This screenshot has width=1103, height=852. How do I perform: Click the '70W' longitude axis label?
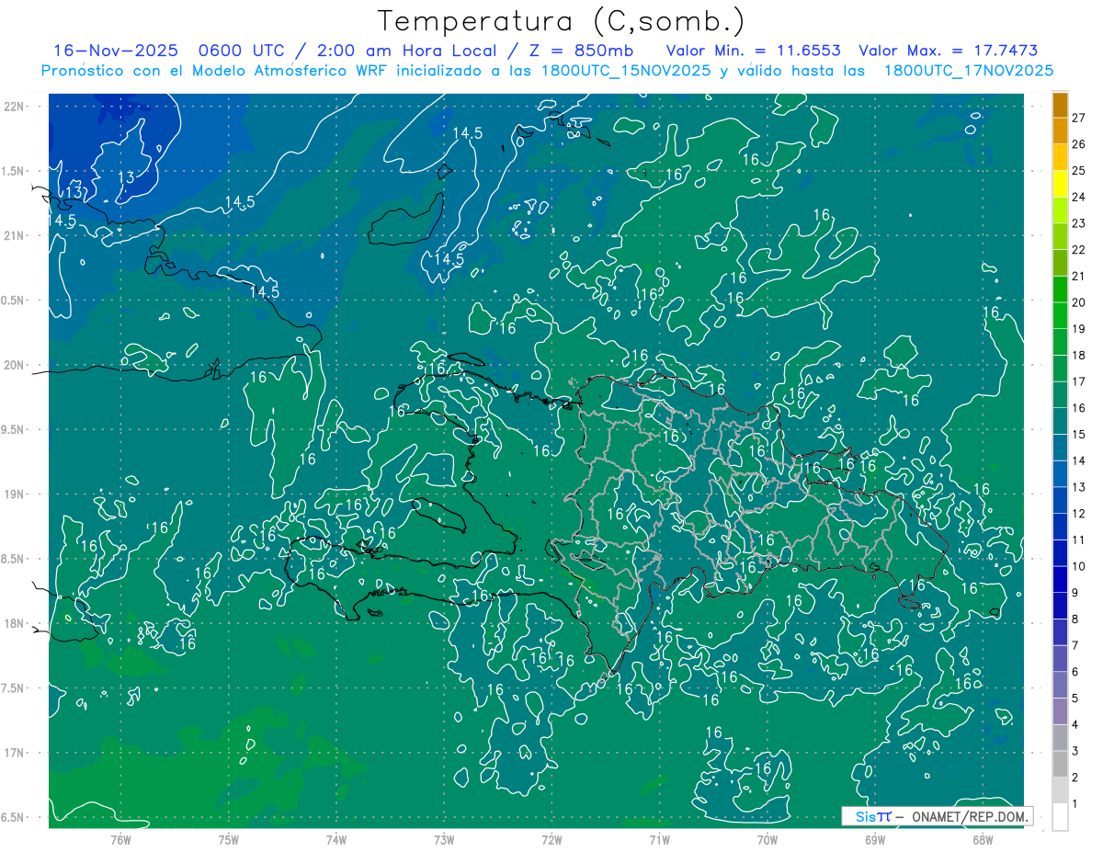(x=768, y=840)
